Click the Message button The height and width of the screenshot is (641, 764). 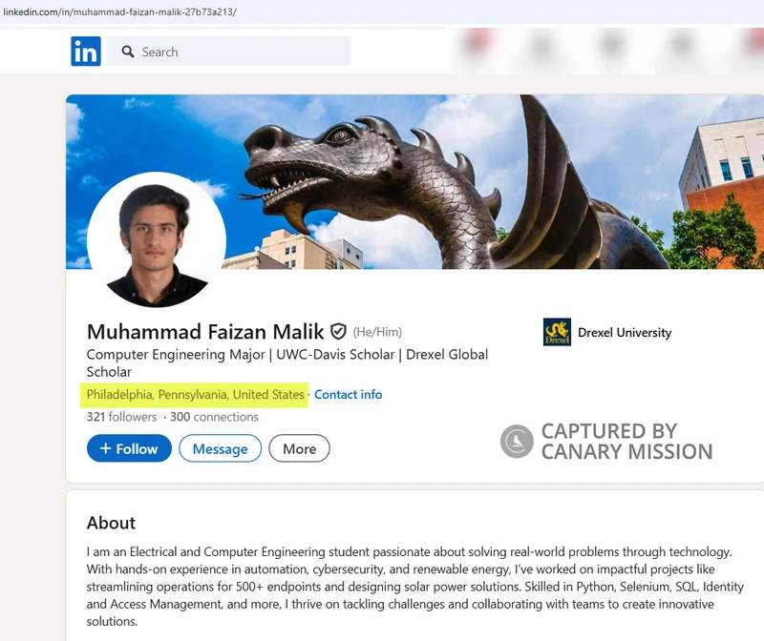pos(221,448)
